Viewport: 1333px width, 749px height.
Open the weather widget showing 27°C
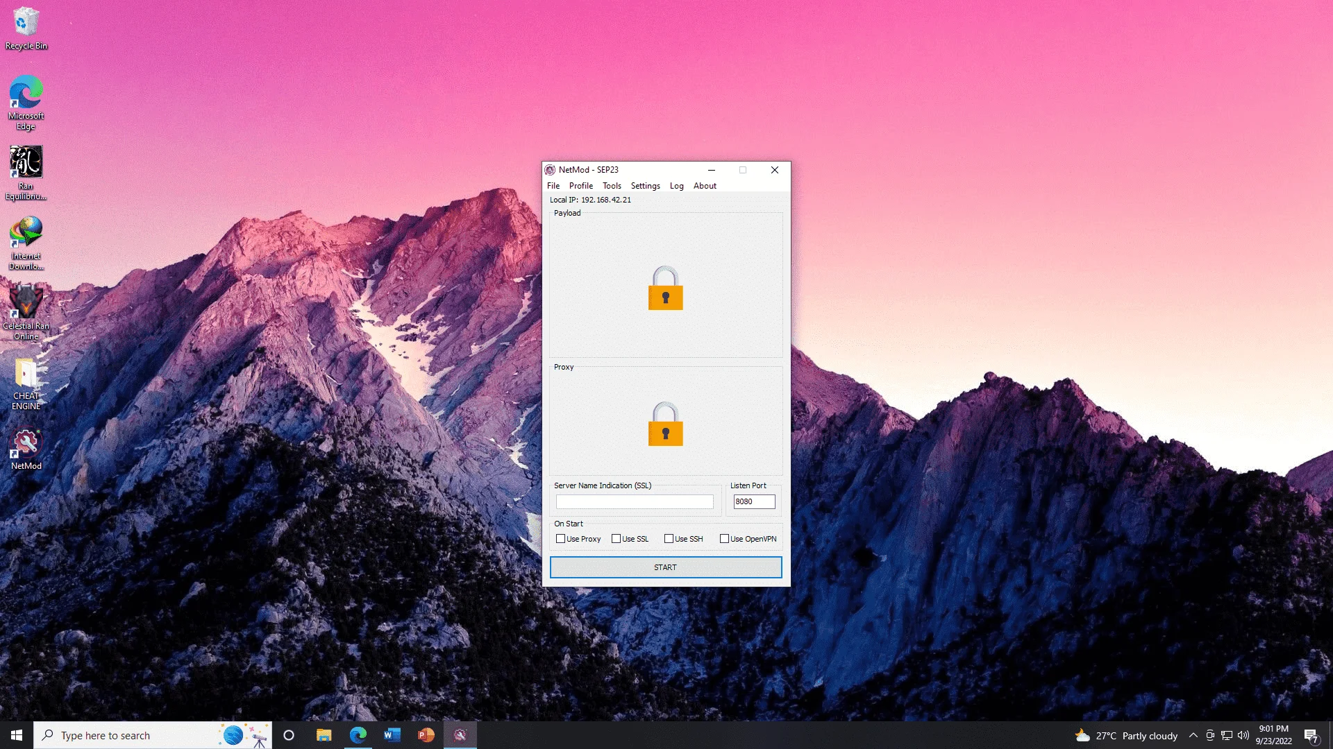1126,736
